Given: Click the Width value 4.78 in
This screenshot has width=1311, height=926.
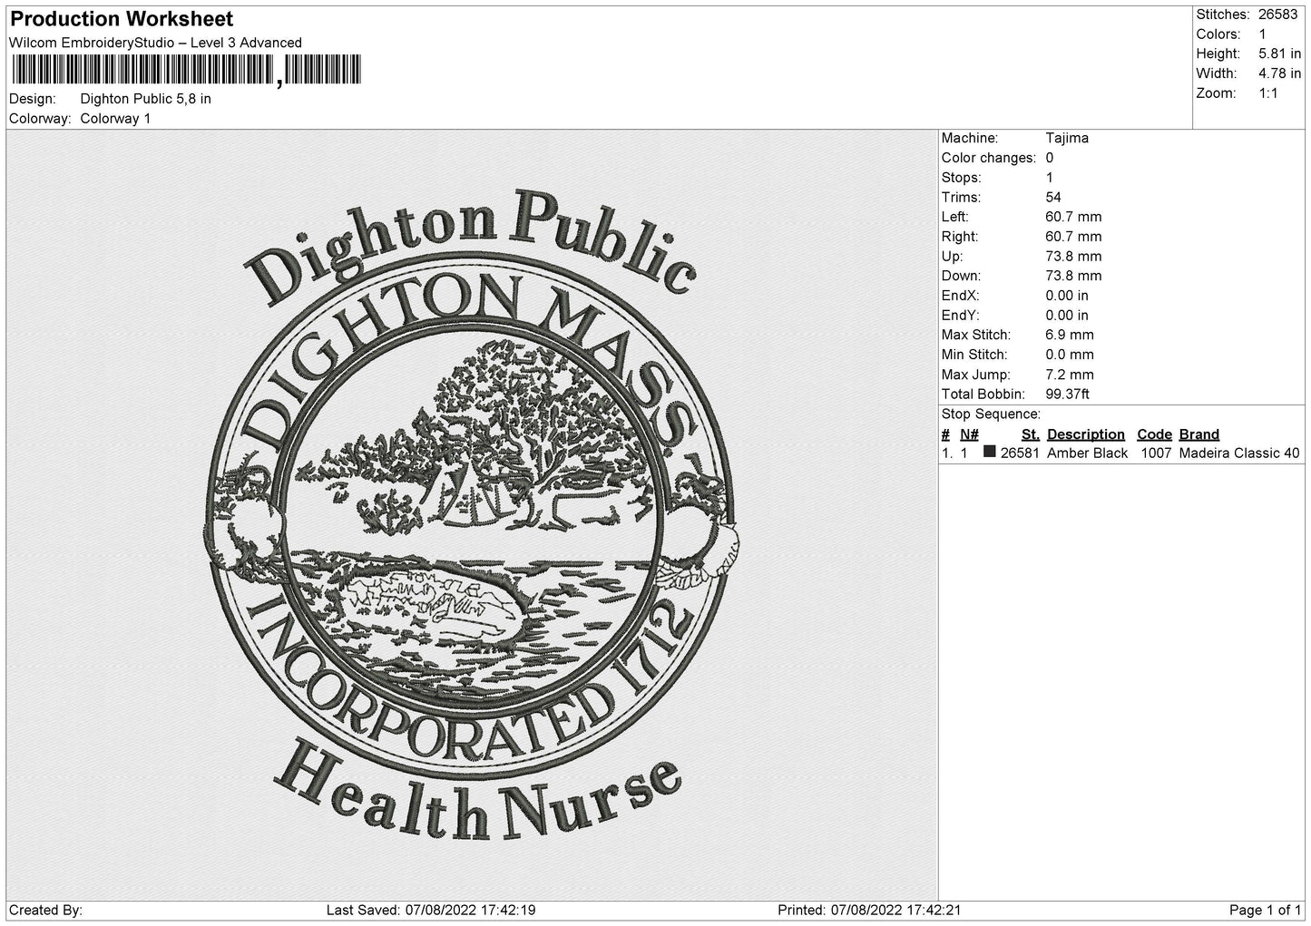Looking at the screenshot, I should [1279, 73].
